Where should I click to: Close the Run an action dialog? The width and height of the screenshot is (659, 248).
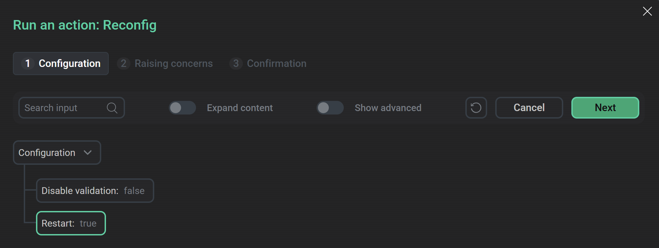tap(647, 11)
